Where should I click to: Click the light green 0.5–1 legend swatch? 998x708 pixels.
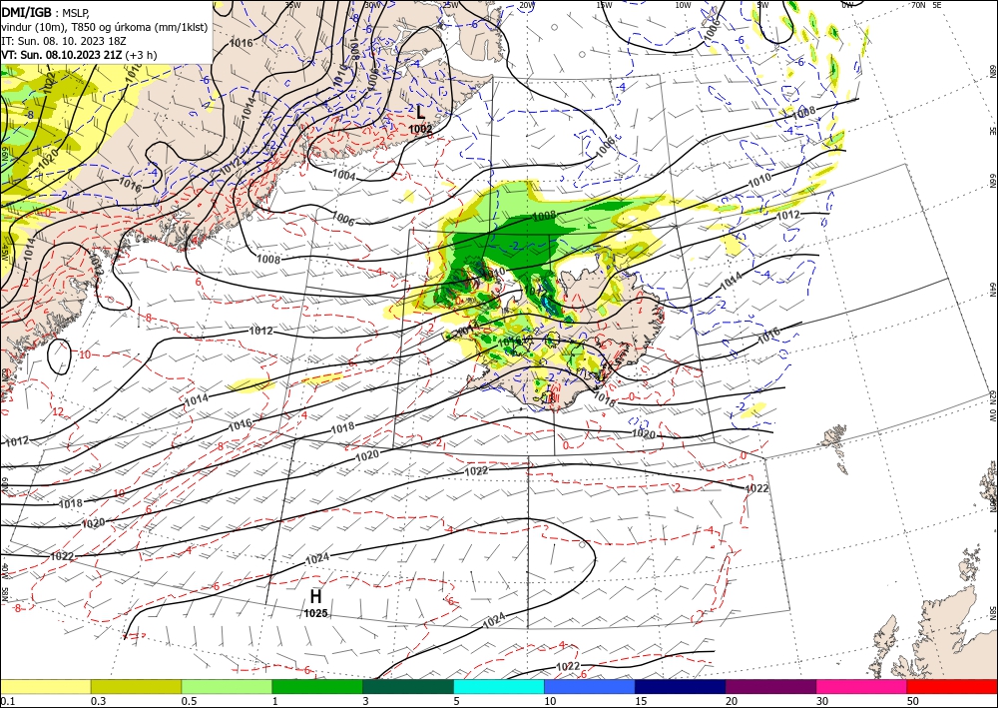(x=227, y=686)
